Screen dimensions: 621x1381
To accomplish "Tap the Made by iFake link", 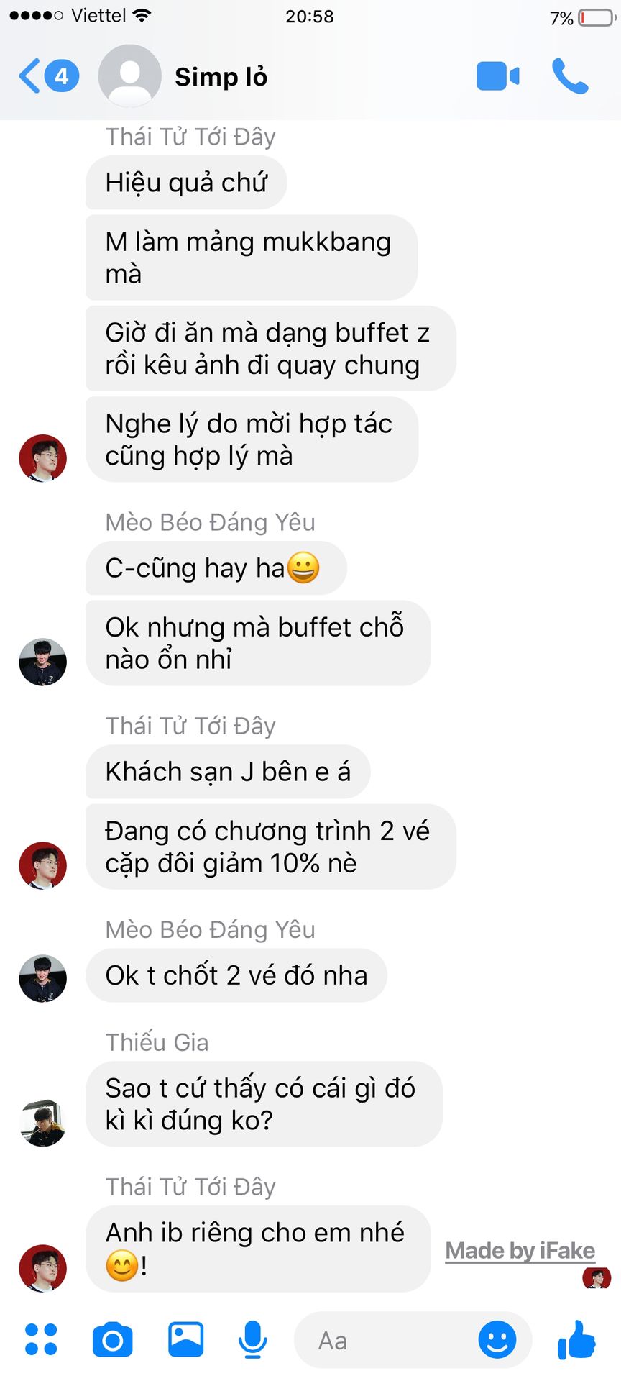I will (520, 1251).
